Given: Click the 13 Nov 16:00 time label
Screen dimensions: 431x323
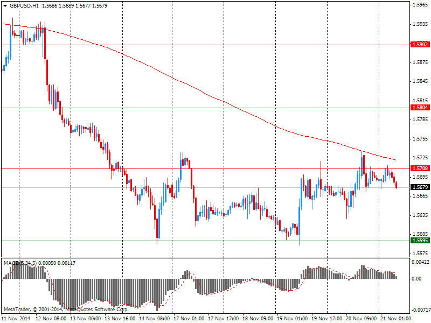Looking at the screenshot, I should click(x=120, y=319).
